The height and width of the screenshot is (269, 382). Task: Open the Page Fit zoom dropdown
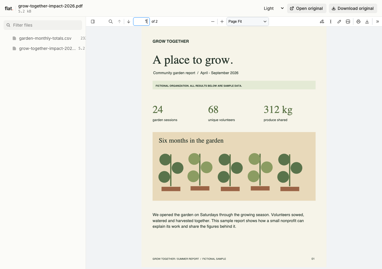[248, 22]
